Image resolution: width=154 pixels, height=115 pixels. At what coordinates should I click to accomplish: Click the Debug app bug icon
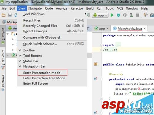pos(118,15)
